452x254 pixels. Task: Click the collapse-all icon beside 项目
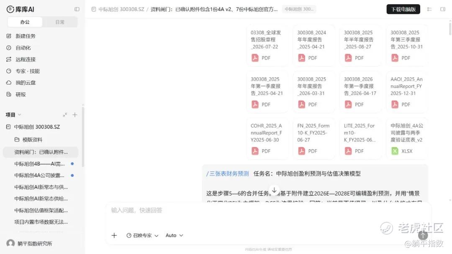pyautogui.click(x=65, y=115)
